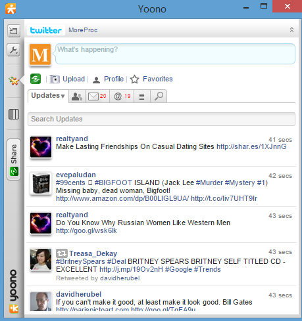Open the Treasa_Dekay username

[93, 253]
